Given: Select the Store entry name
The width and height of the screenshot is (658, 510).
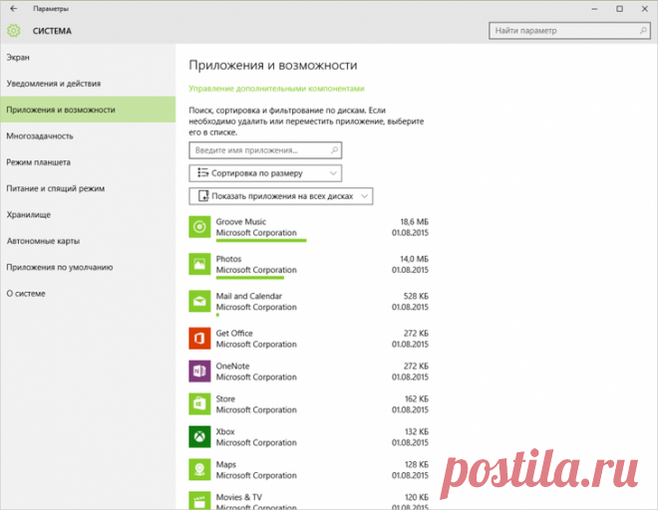Looking at the screenshot, I should click(x=225, y=398).
